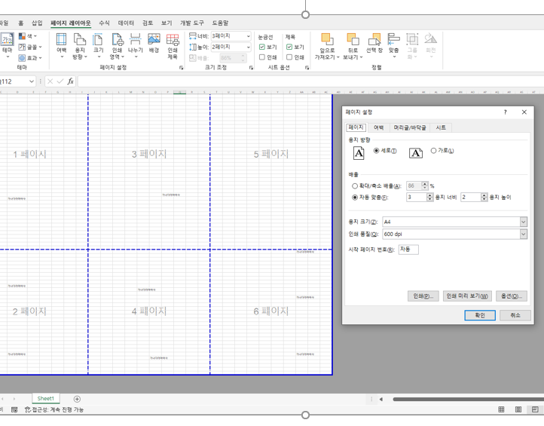Switch to Page Break Preview in status bar

[535, 409]
